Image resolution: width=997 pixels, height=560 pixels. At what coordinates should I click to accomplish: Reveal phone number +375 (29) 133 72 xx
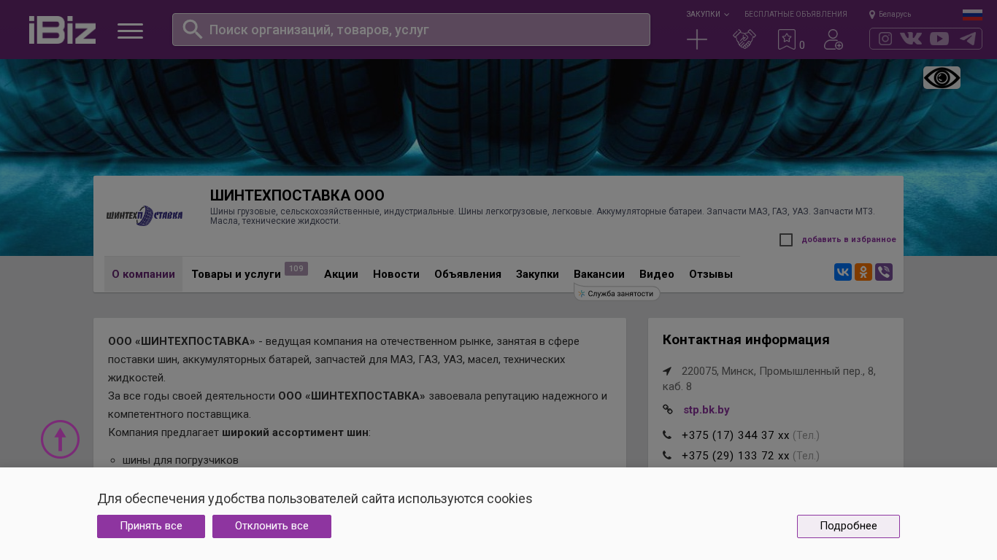736,456
